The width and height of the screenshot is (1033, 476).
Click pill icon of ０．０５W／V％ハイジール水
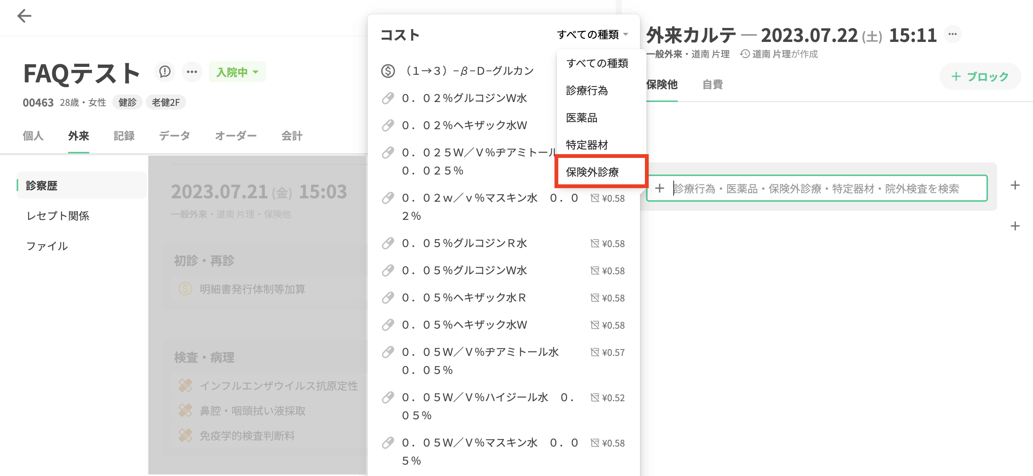[388, 397]
